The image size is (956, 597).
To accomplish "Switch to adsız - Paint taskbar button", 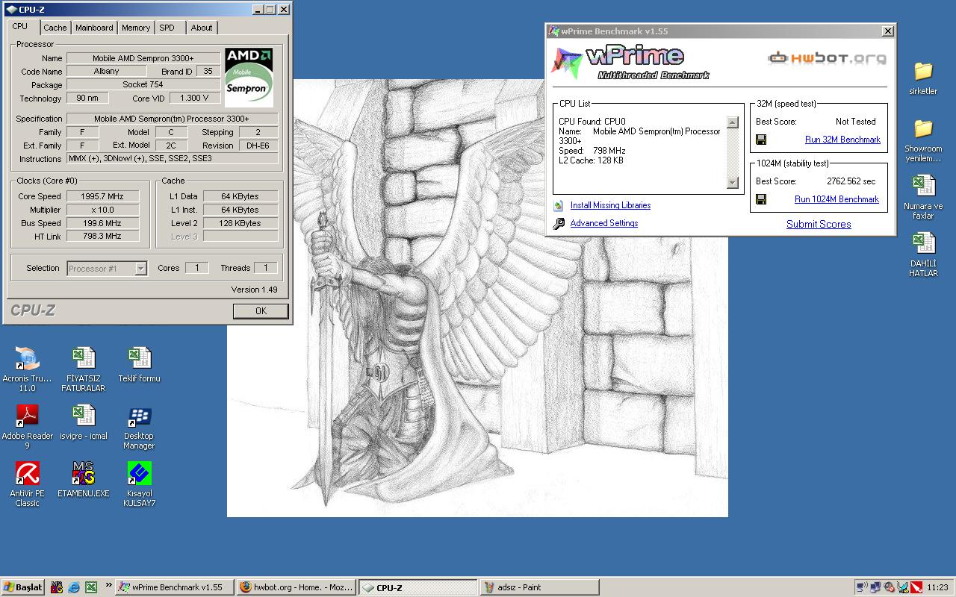I will [539, 587].
